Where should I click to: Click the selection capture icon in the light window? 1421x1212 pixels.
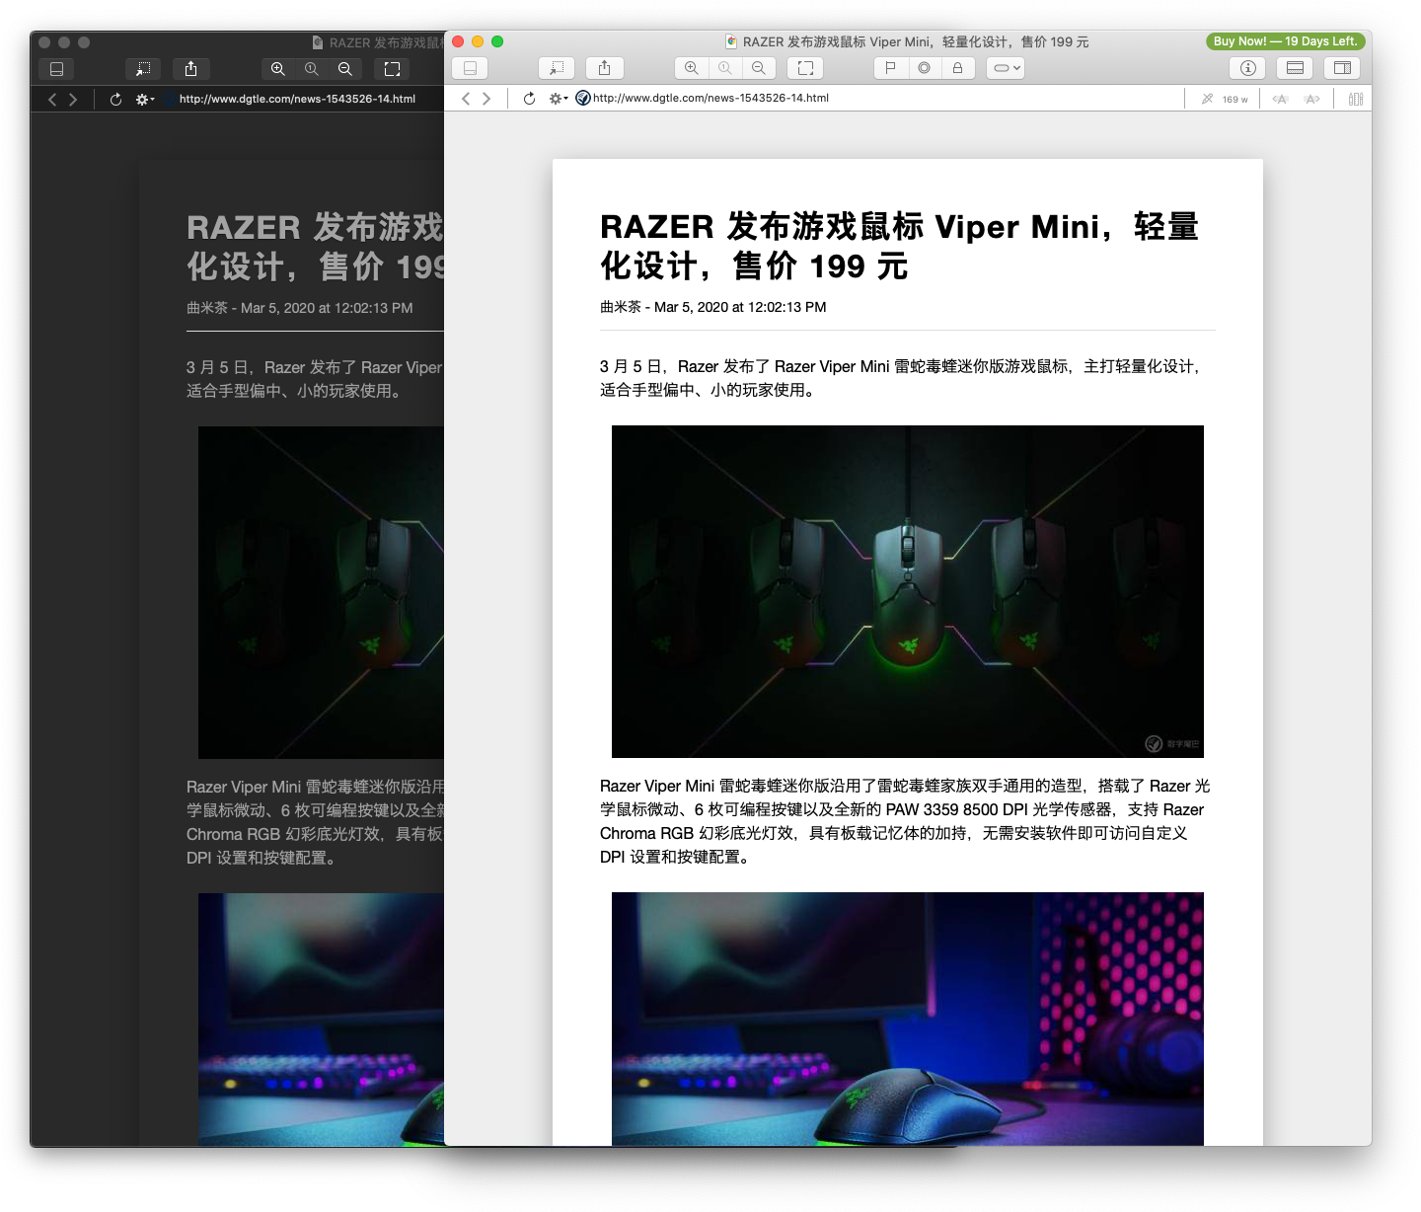click(x=557, y=68)
